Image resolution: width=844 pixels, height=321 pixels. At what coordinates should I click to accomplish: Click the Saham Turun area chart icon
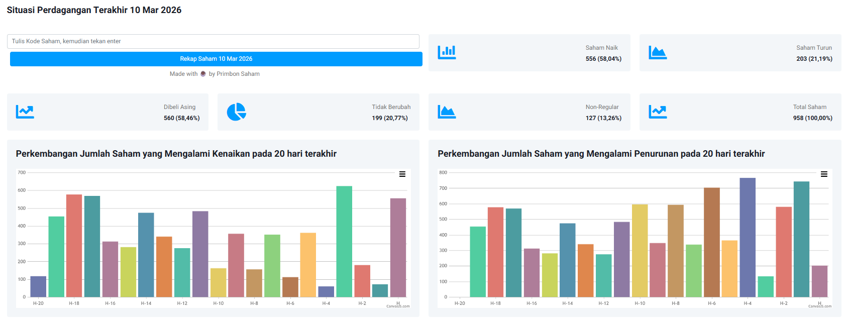pyautogui.click(x=658, y=52)
